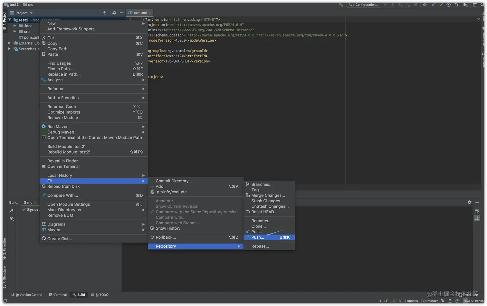The height and width of the screenshot is (306, 487).
Task: Expand External Libraries node
Action: point(9,43)
